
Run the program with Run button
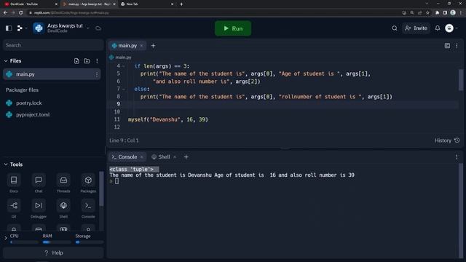(233, 28)
